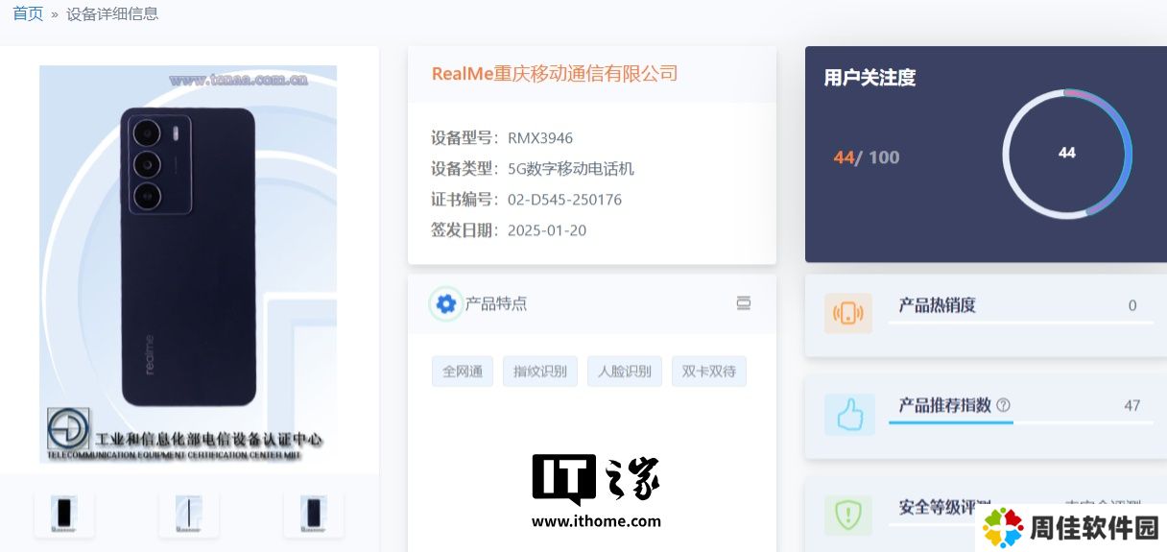Go to 首页 breadcrumb link

28,13
